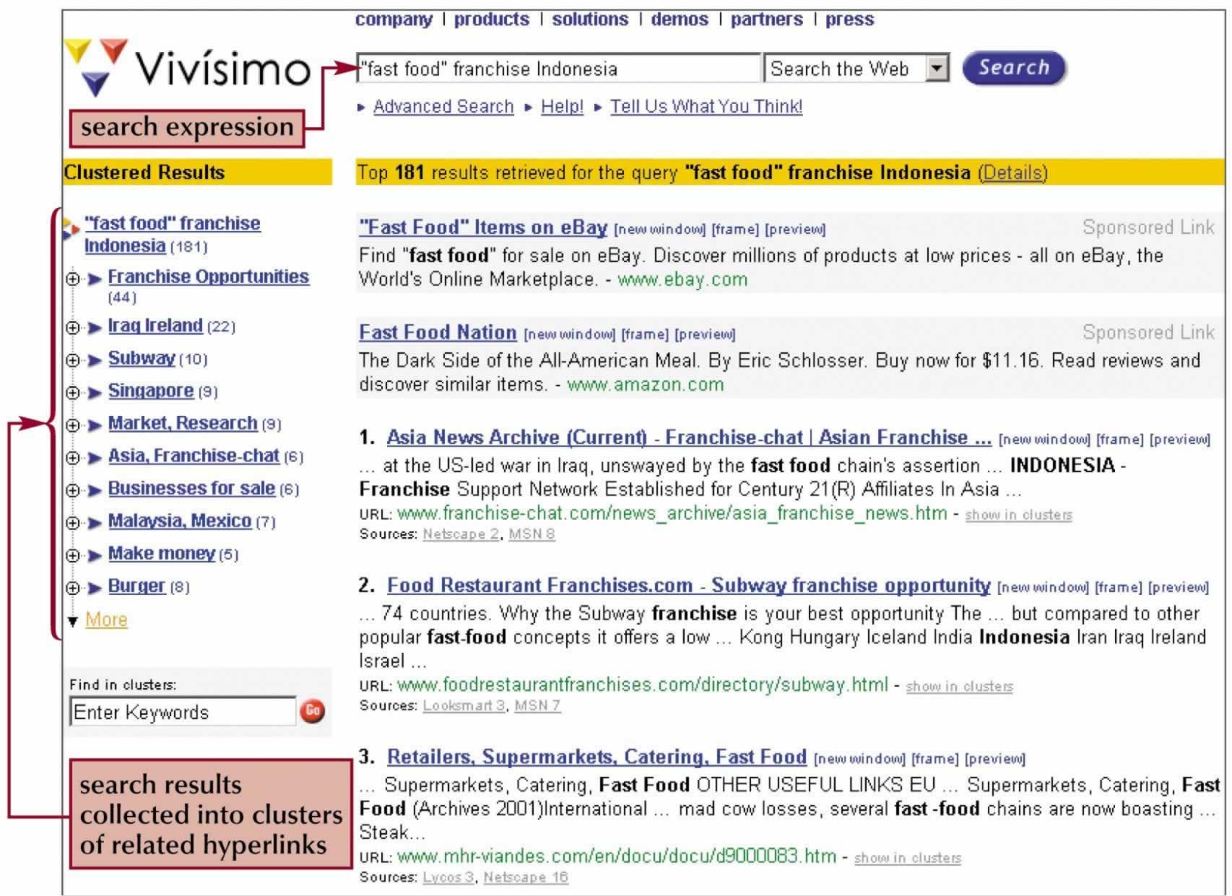Show Subway franchise result in clusters
The image size is (1232, 896).
coord(959,686)
